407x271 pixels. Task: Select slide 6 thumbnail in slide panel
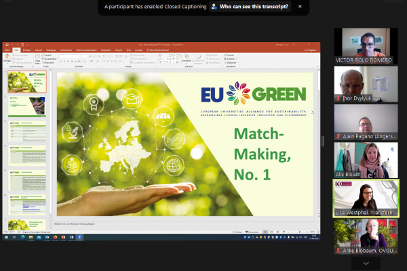(x=27, y=205)
